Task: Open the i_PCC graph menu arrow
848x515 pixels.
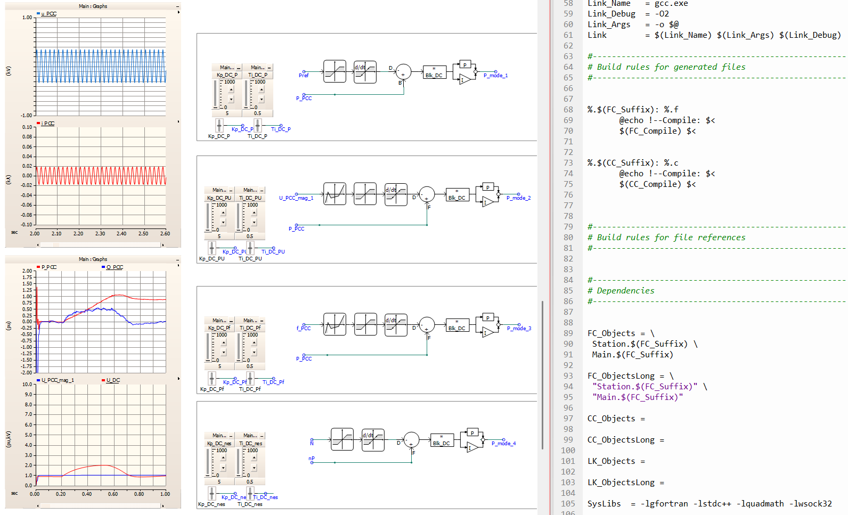Action: (x=178, y=122)
